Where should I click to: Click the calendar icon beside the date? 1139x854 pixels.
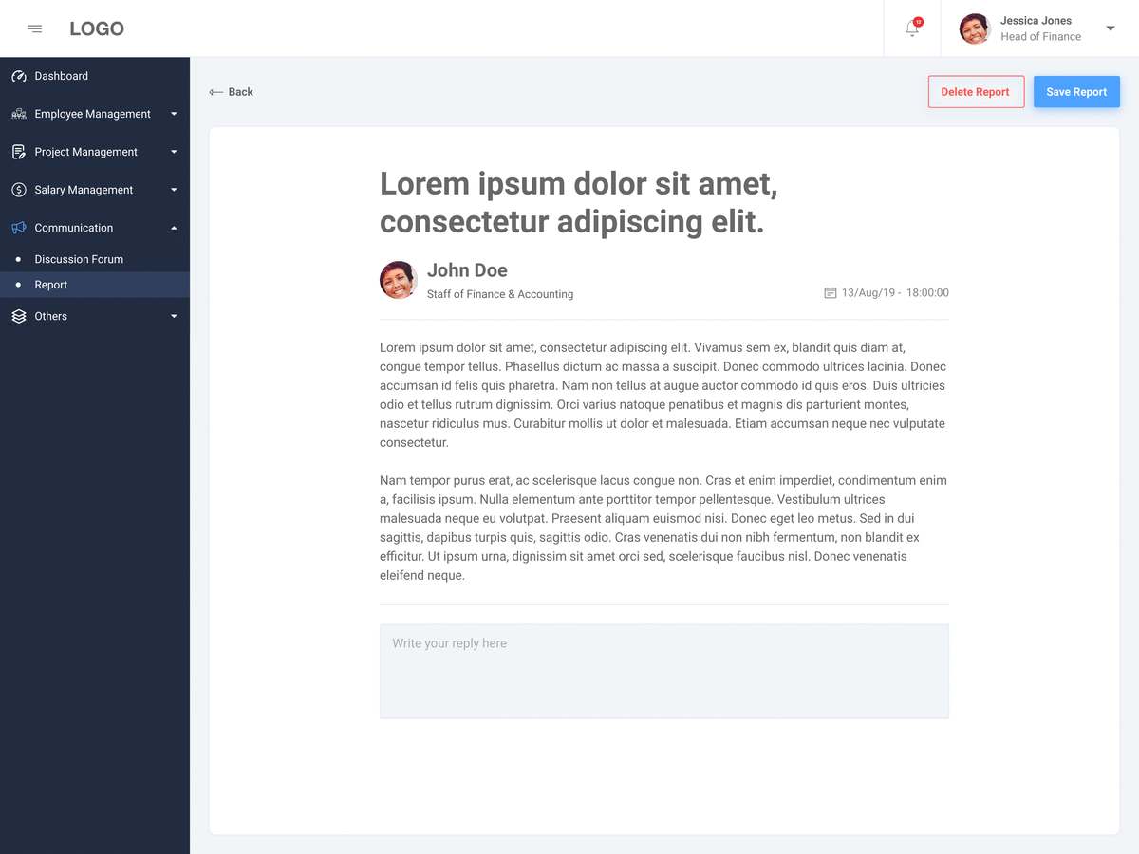pos(831,293)
